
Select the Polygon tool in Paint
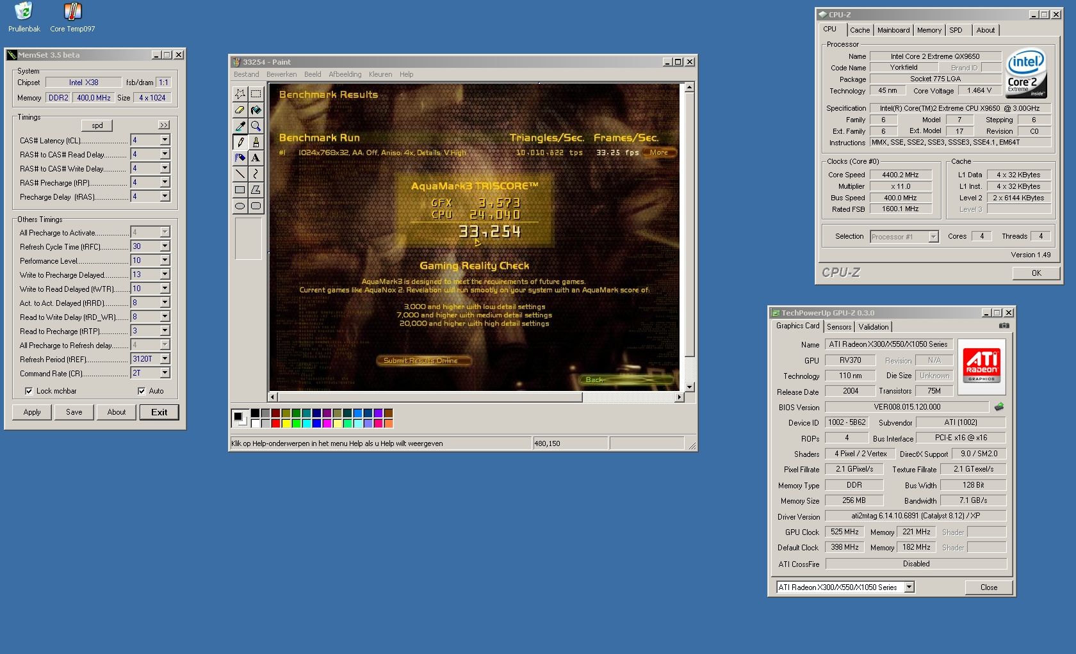coord(256,189)
